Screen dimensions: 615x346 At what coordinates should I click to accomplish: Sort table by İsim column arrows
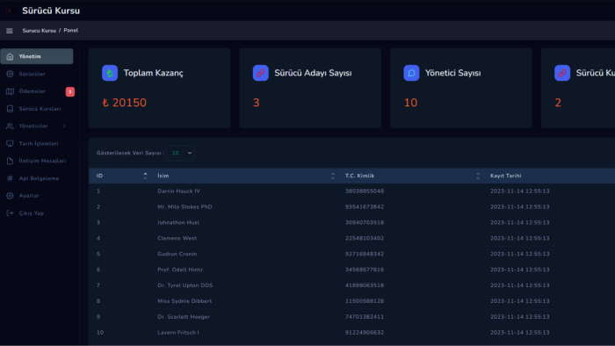pyautogui.click(x=333, y=176)
